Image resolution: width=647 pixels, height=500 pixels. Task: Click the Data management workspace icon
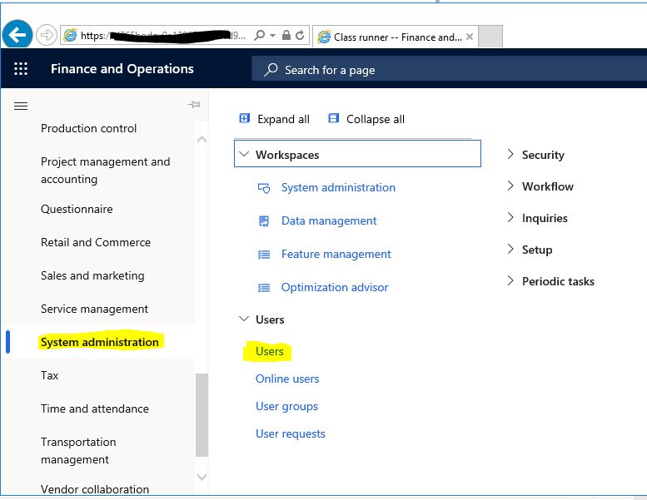tap(264, 221)
